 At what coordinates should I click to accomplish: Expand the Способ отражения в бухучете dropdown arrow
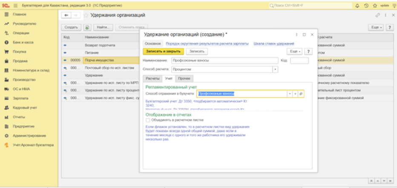(290, 94)
